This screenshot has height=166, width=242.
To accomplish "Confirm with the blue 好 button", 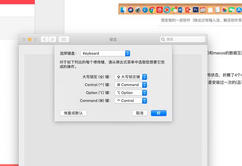I will pos(159,113).
